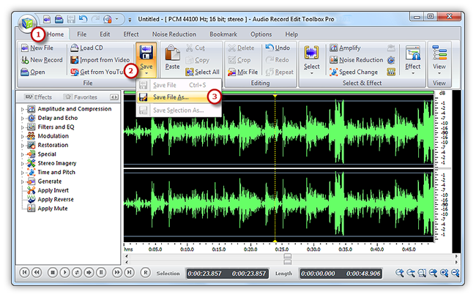Expand Delay and Echo tree node
This screenshot has width=476, height=297.
(22, 119)
